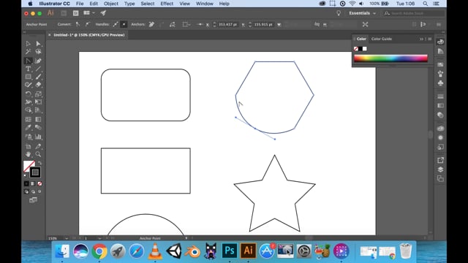Show handles for multiple selected anchors
468x263 pixels.
click(x=116, y=24)
